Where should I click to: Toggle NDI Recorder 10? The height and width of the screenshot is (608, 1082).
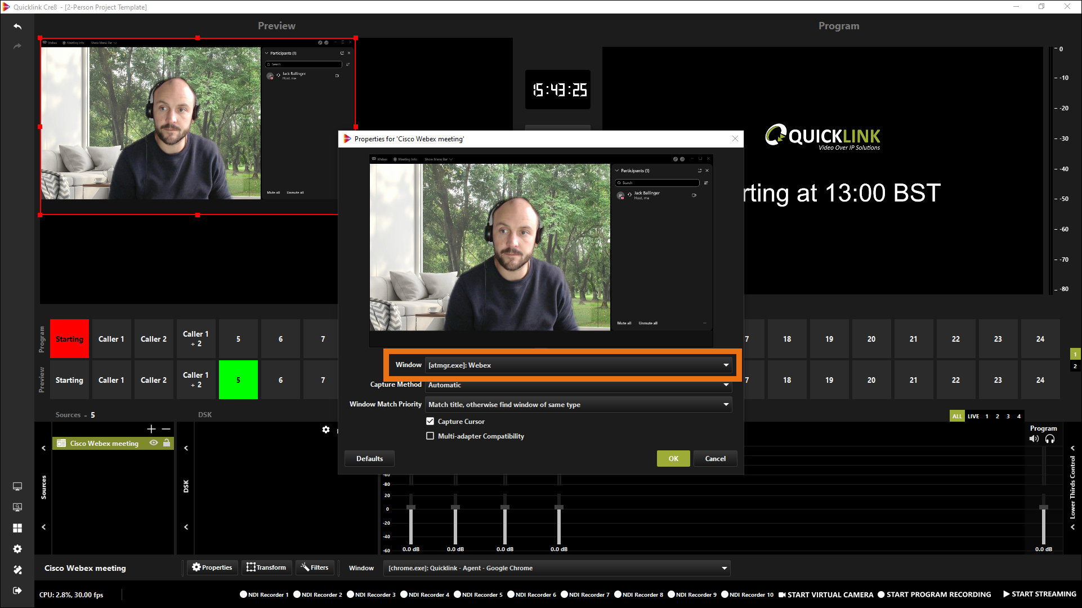[x=748, y=594]
